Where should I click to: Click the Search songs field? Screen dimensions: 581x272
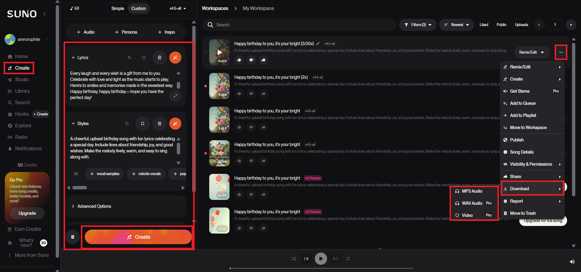tap(299, 25)
